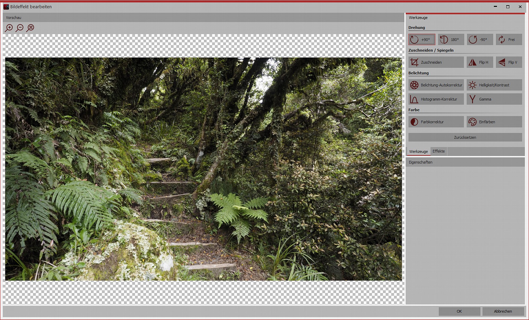Click the zoom out magnifier icon

pos(20,28)
